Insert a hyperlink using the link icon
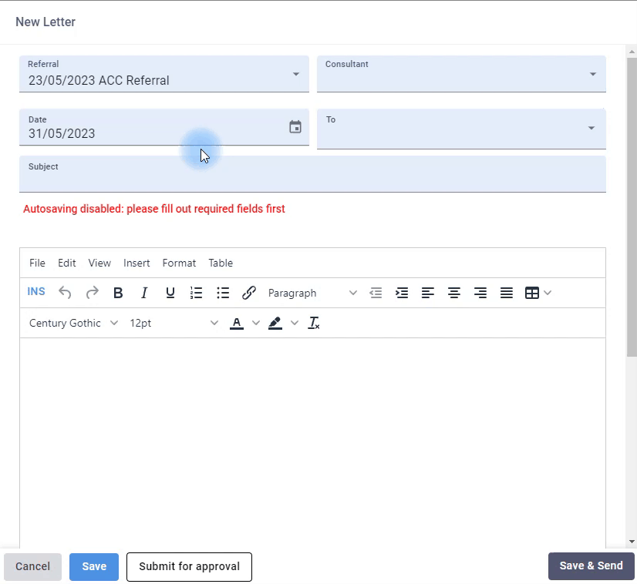This screenshot has height=584, width=637. coord(248,292)
